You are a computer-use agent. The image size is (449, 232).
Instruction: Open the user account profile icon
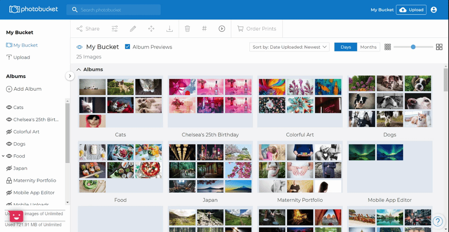[x=434, y=10]
